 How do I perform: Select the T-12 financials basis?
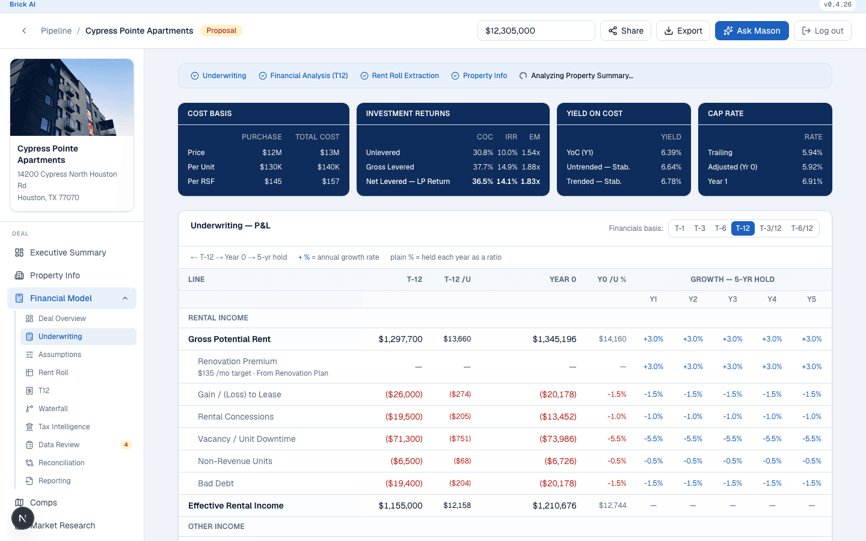tap(743, 228)
